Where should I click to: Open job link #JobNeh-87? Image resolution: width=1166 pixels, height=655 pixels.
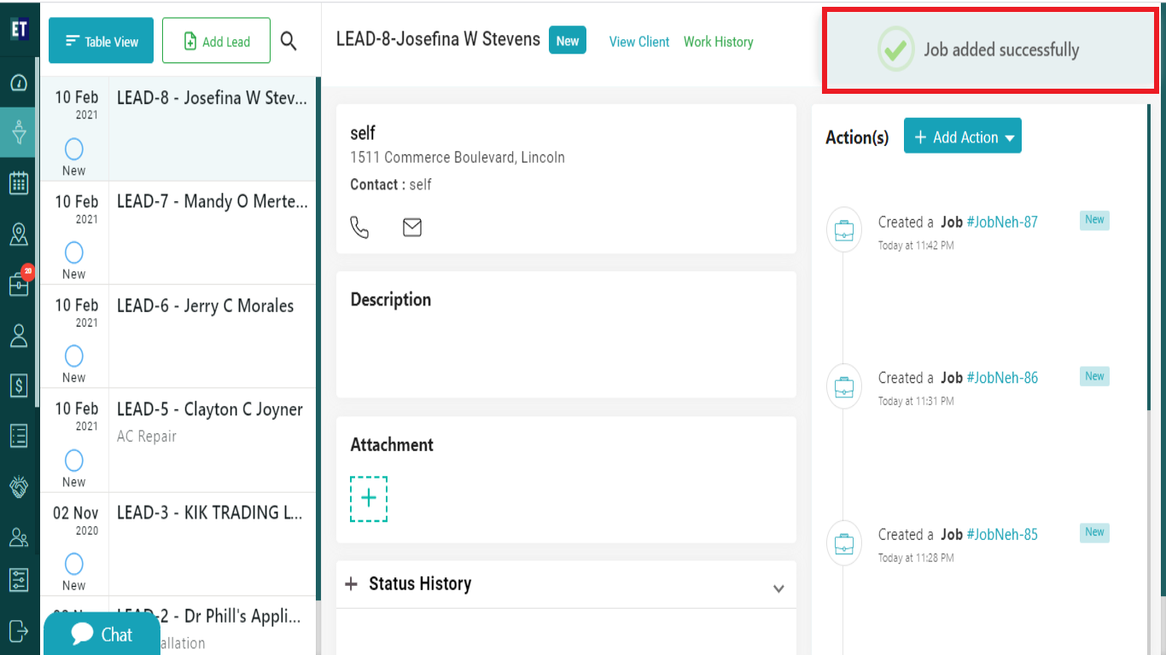click(x=1002, y=222)
